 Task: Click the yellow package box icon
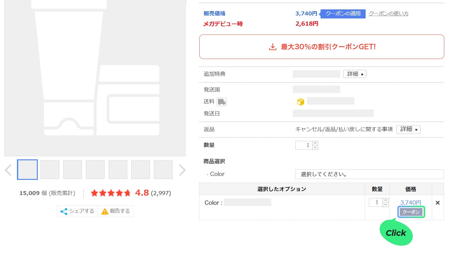300,102
